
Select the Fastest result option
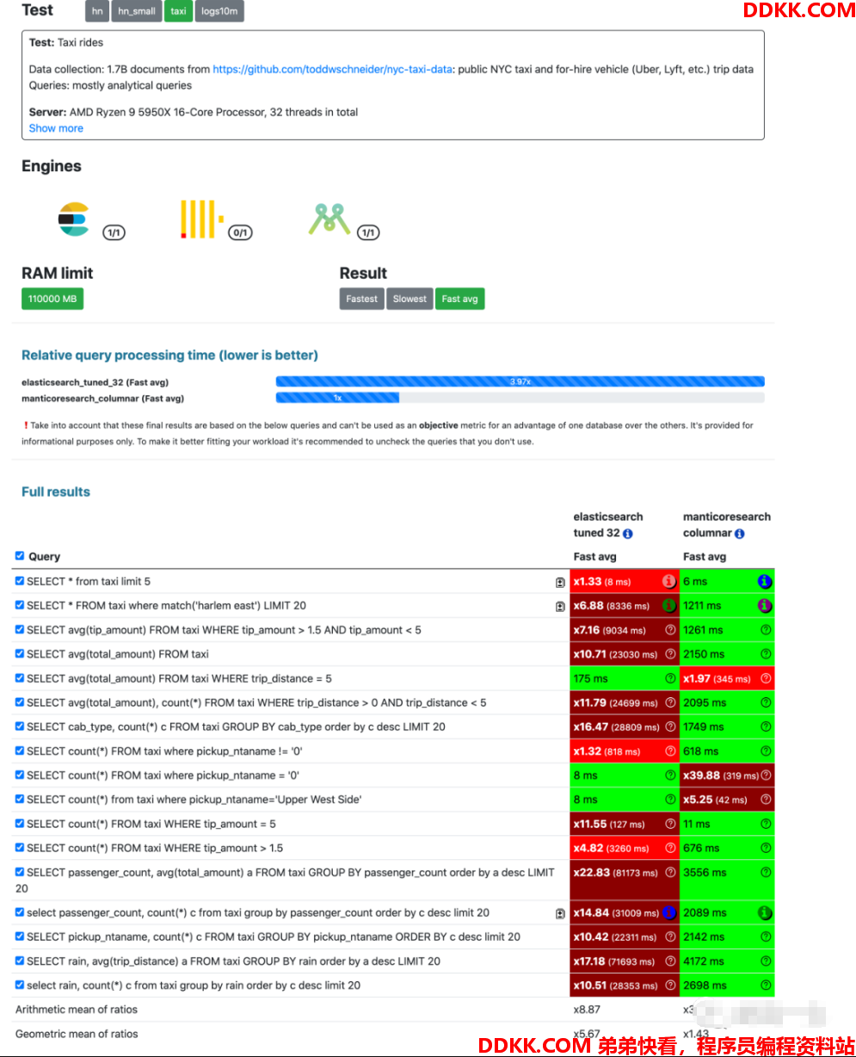coord(361,299)
